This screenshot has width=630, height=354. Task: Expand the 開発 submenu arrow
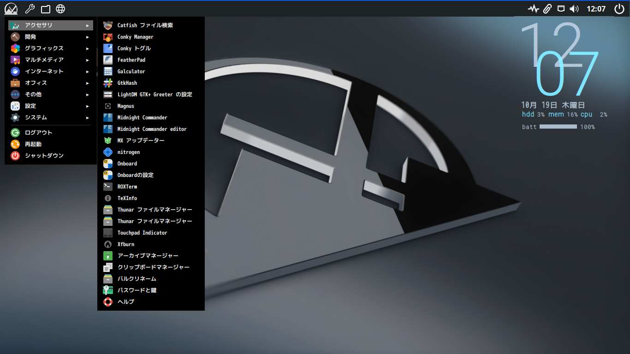[x=88, y=37]
